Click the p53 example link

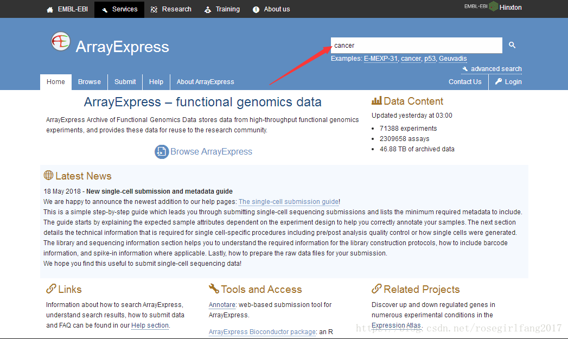pyautogui.click(x=430, y=59)
